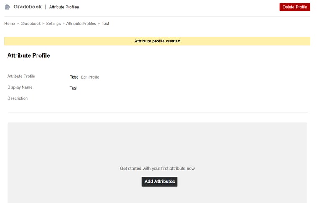Click the Attribute Profile section heading
Screen dimensions: 323x203
click(x=29, y=55)
